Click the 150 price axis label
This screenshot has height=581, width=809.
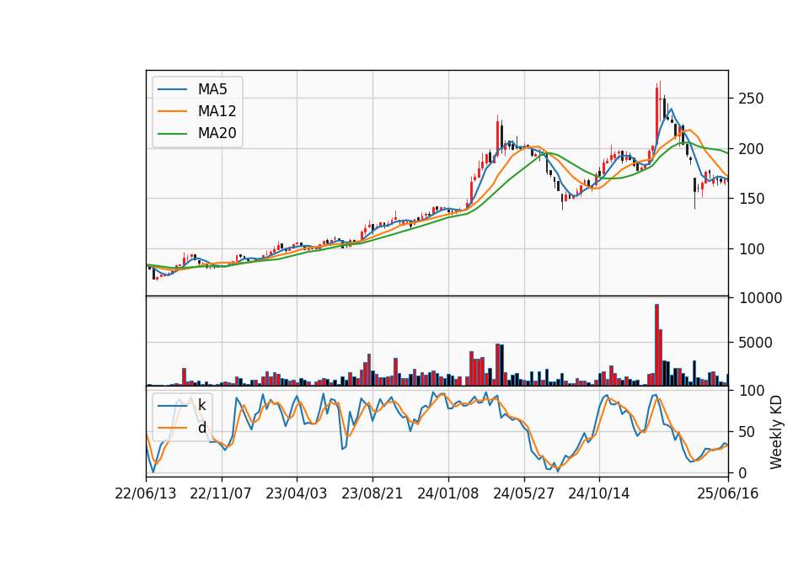click(x=751, y=199)
